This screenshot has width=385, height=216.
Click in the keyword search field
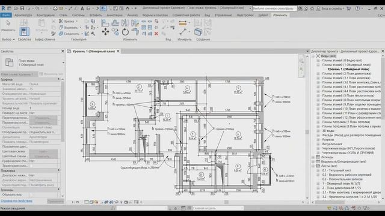274,8
